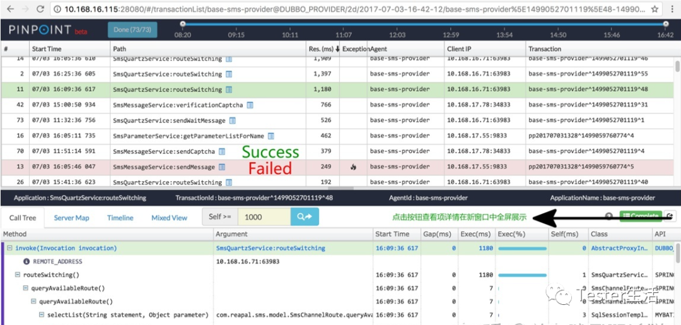681x325 pixels.
Task: Focus the Self >= input containing 1000
Action: [x=264, y=217]
